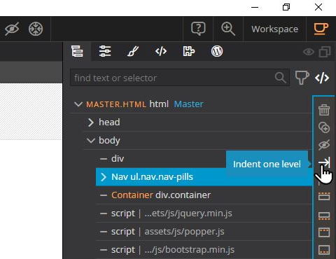Hide element with sidebar eye icon

(x=324, y=145)
